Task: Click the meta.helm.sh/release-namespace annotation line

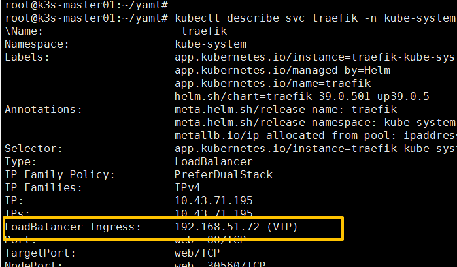Action: pos(315,123)
